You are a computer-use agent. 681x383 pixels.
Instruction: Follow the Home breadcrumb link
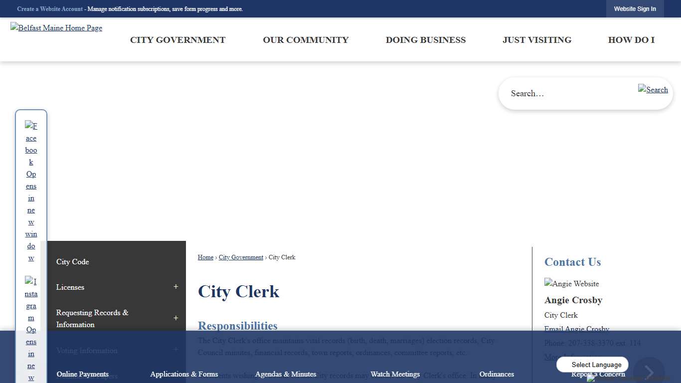click(x=205, y=257)
